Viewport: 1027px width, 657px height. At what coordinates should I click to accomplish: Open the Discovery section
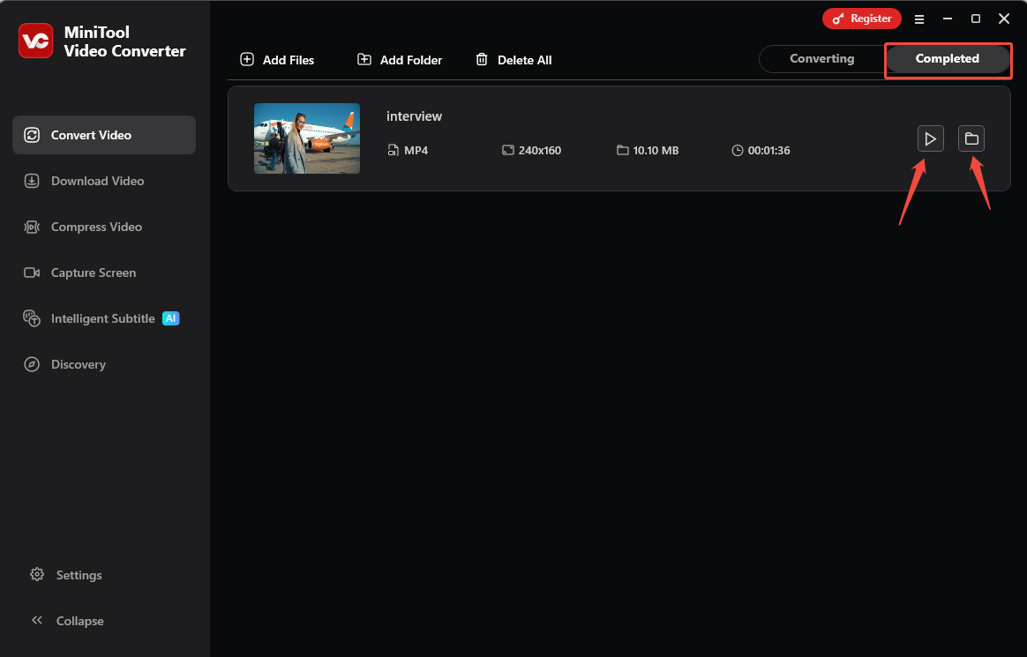point(32,364)
